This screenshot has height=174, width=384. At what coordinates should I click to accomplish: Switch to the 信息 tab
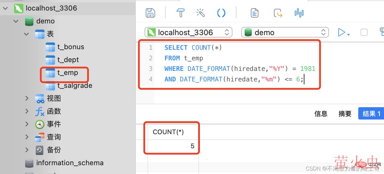point(321,114)
